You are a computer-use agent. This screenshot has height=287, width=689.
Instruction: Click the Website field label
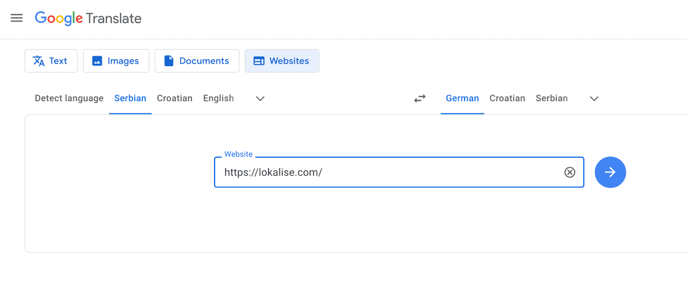tap(238, 154)
